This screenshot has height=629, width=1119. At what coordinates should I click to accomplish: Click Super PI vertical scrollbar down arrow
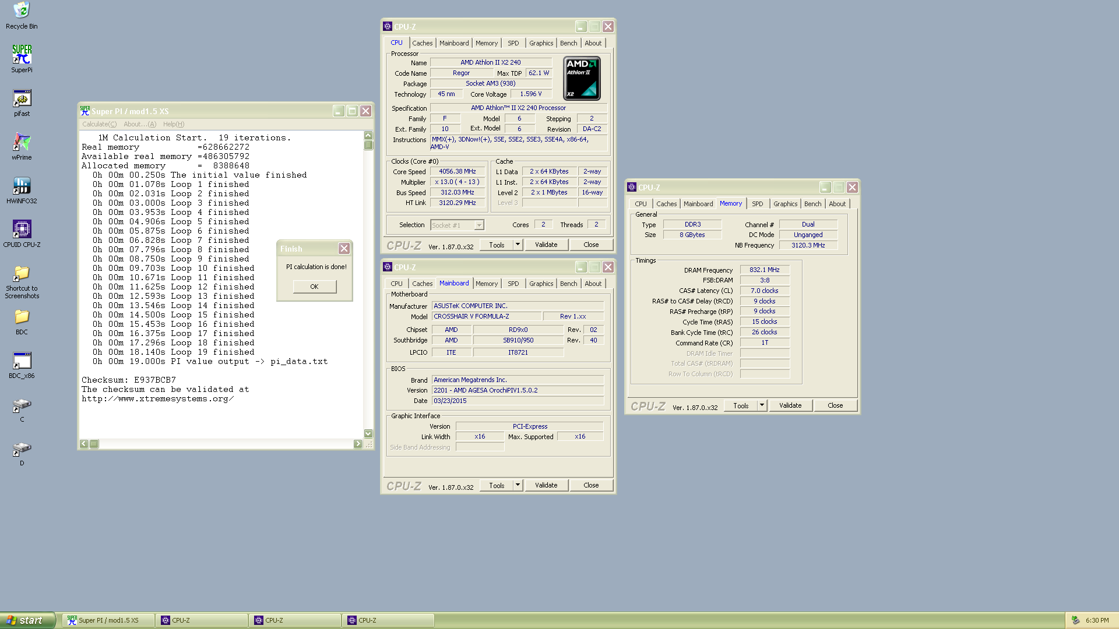368,433
